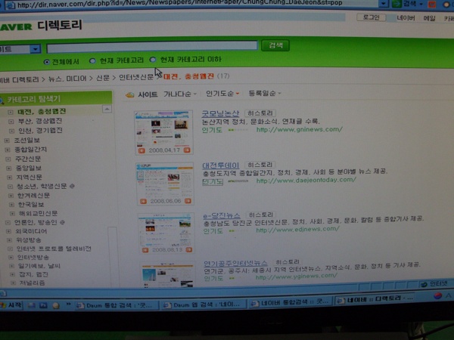Switch to '네이버 통합검색' taskbar window
This screenshot has height=340, width=454.
[x=291, y=303]
